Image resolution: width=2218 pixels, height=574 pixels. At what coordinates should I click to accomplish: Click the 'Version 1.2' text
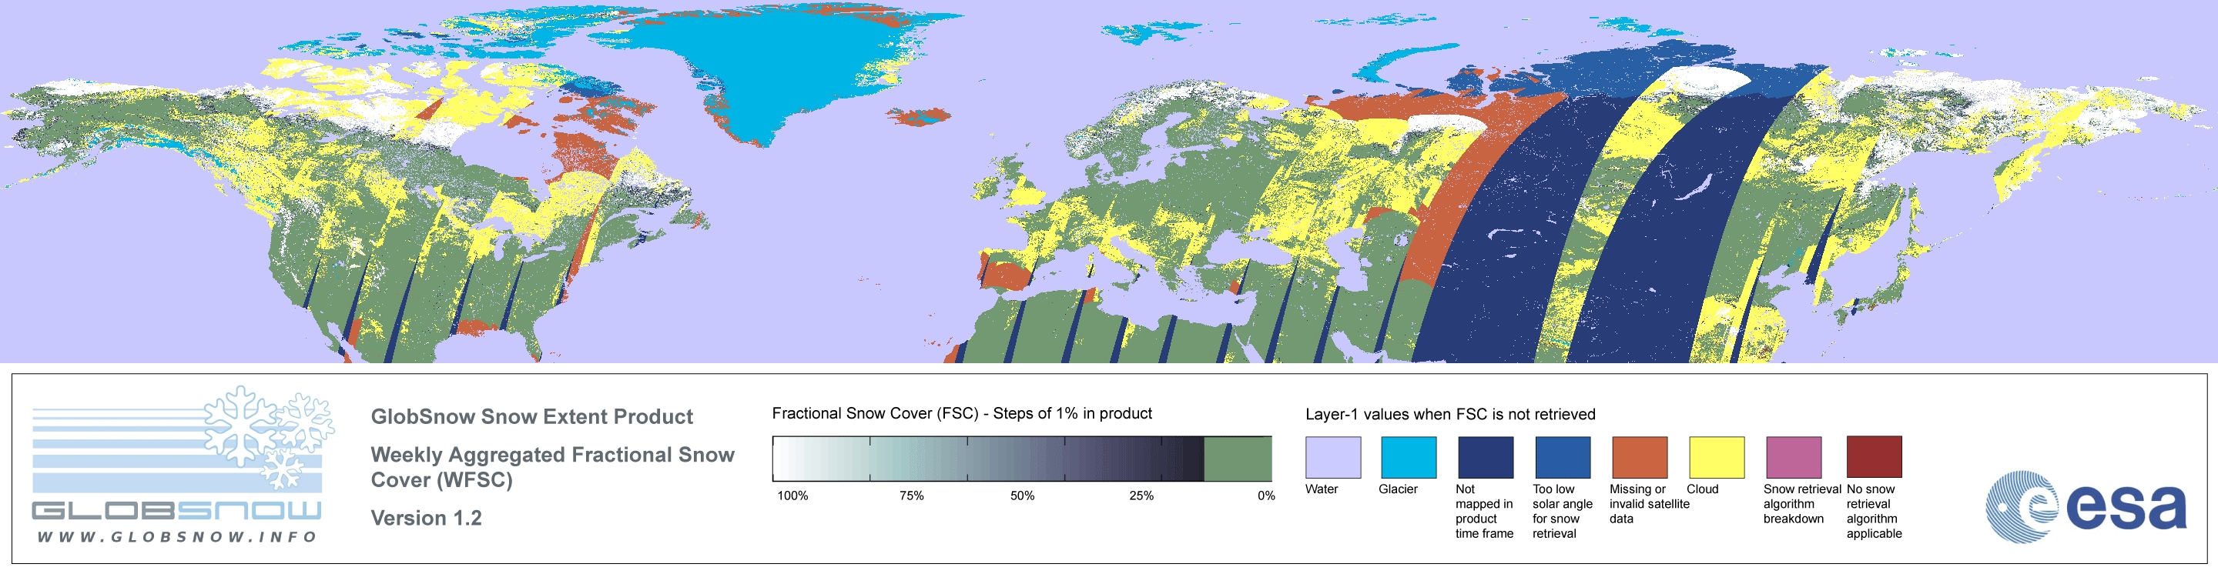426,518
